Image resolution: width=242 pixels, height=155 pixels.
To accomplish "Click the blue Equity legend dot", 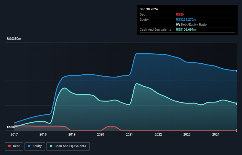I will pyautogui.click(x=29, y=146).
